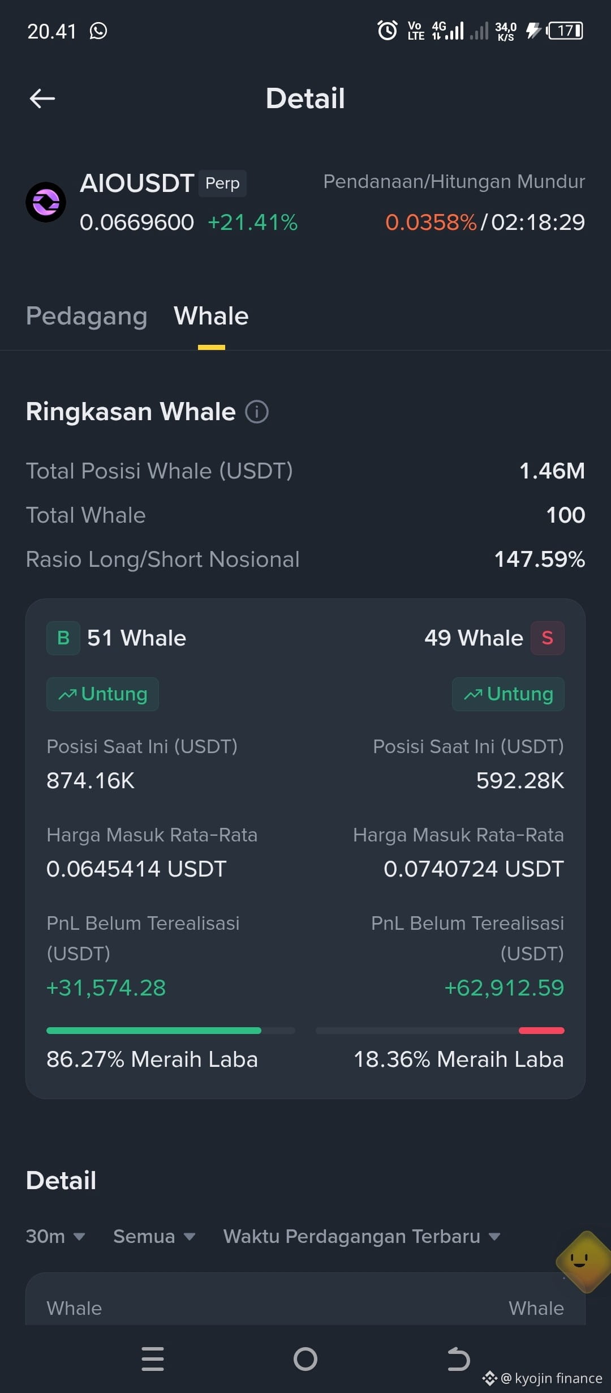Tap the back arrow icon
Viewport: 611px width, 1393px height.
[42, 99]
